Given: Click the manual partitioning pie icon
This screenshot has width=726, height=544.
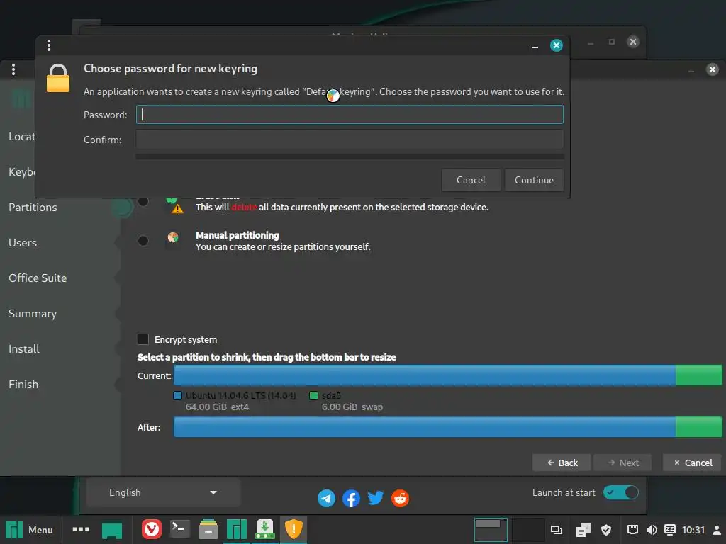Looking at the screenshot, I should point(173,237).
